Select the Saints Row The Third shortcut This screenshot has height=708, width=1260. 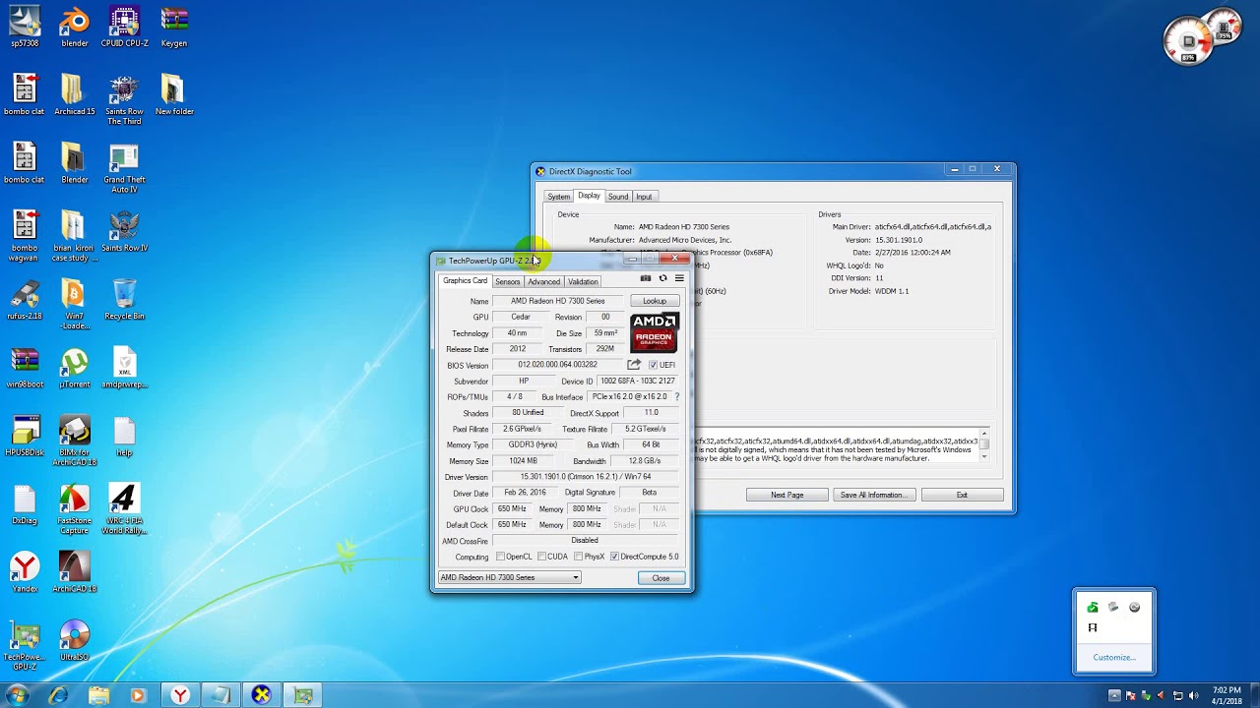click(124, 100)
